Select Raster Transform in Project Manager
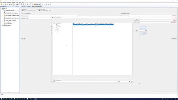178x100 pixels. click(x=9, y=24)
